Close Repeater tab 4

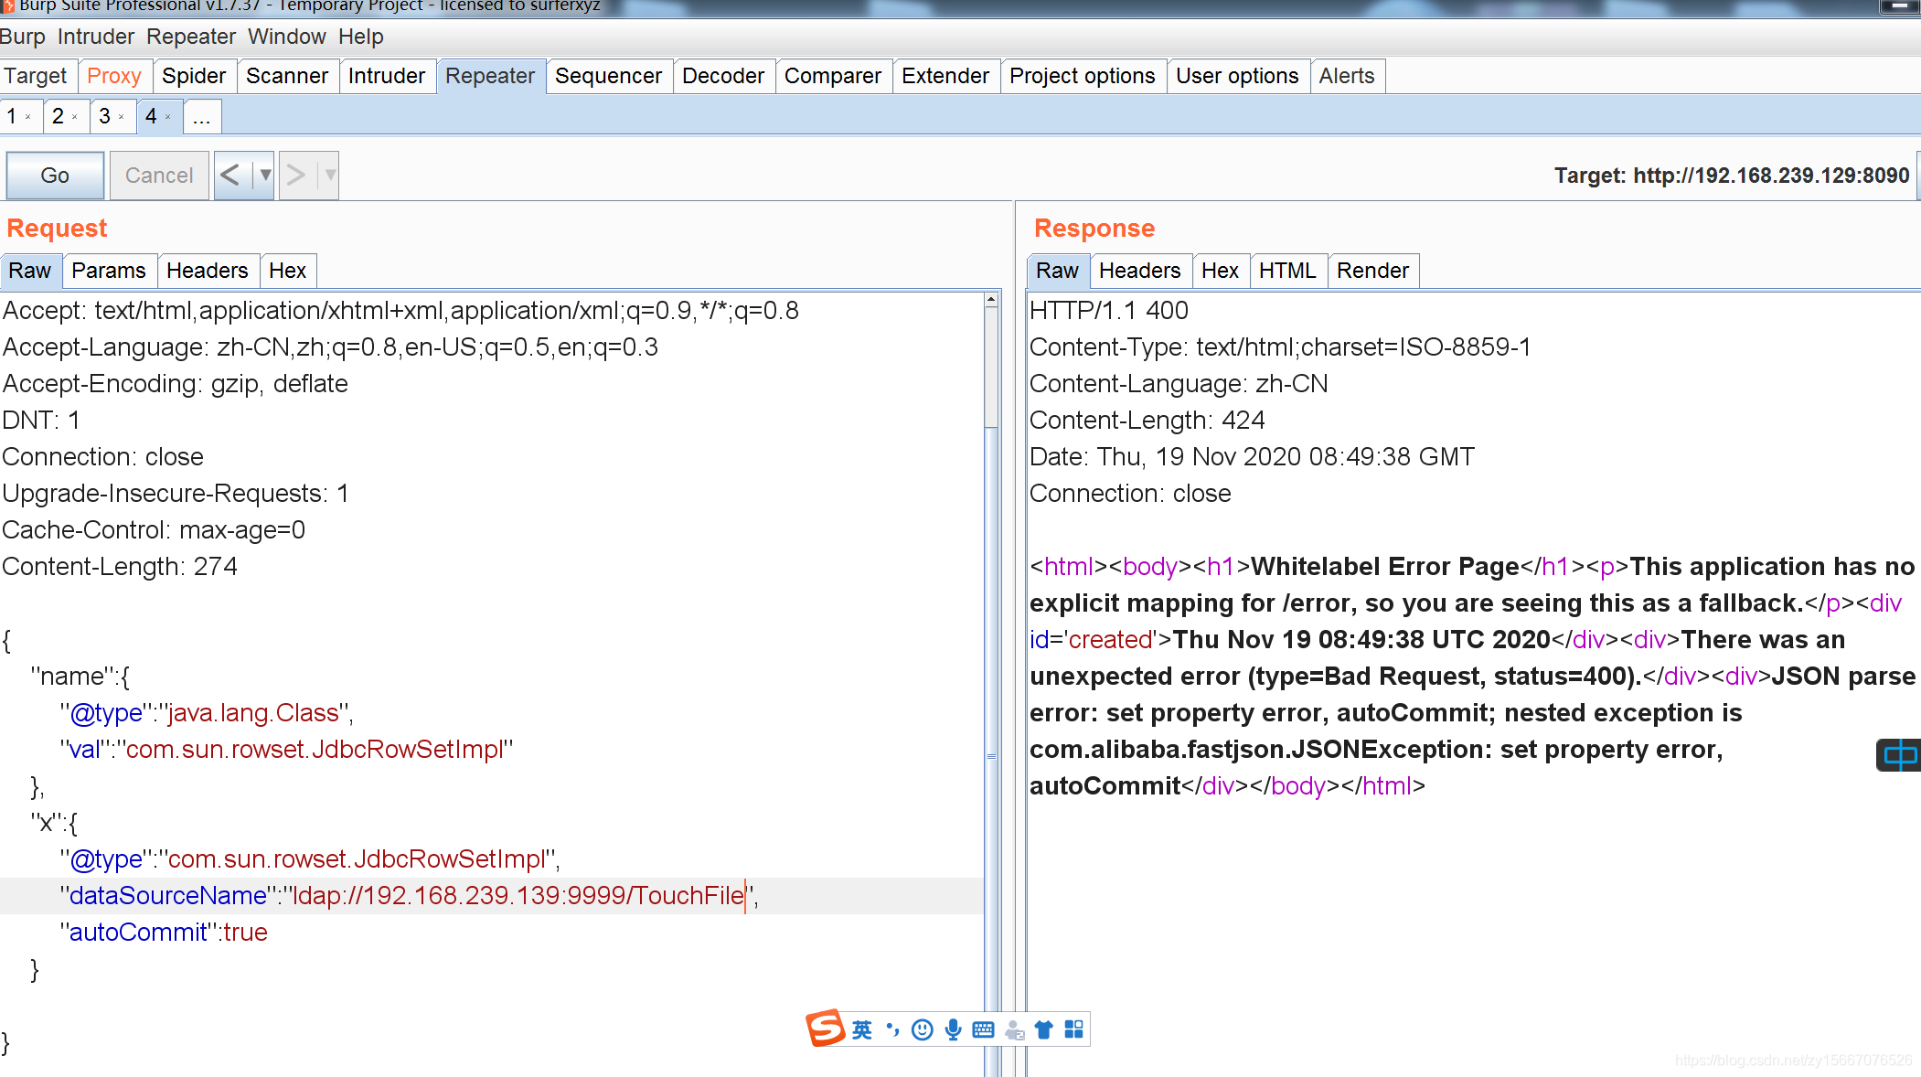point(168,117)
